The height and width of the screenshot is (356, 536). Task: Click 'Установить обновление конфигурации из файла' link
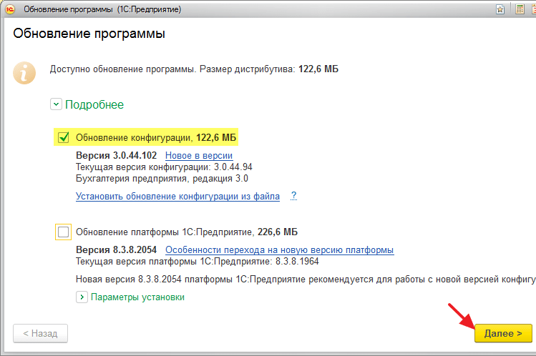(x=177, y=197)
